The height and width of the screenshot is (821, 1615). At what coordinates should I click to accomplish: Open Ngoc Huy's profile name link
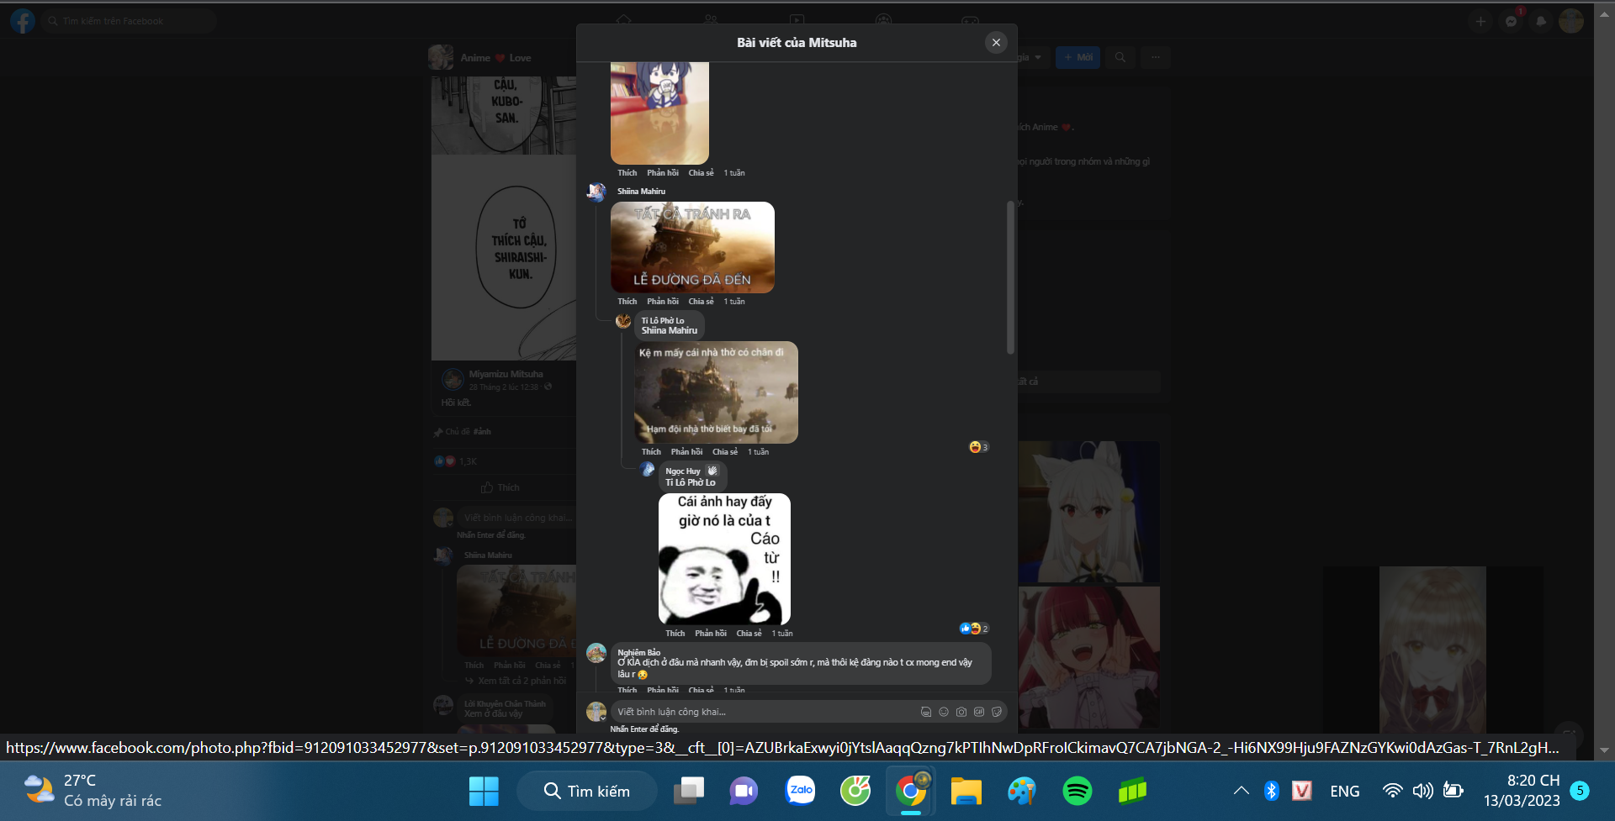pos(683,471)
